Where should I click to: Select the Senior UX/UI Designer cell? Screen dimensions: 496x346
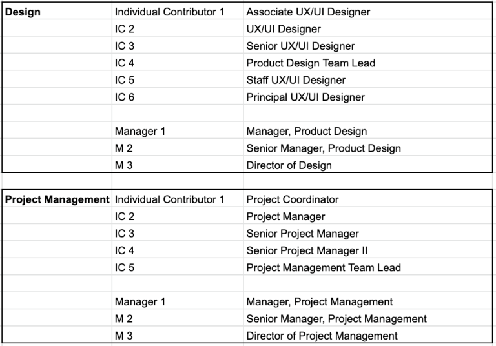pos(367,46)
